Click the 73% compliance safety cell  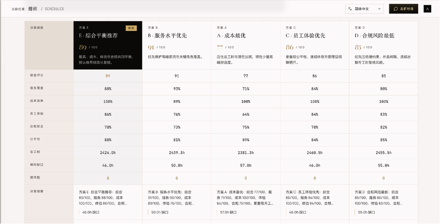(177, 127)
